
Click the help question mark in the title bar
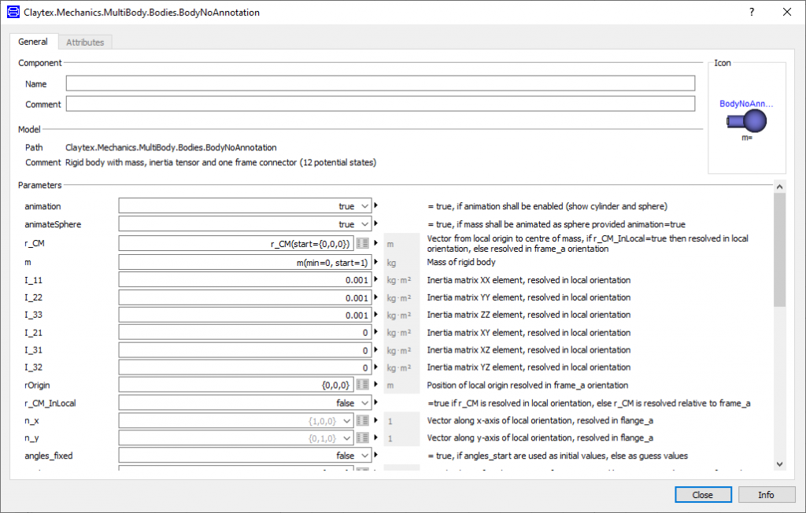(x=752, y=12)
